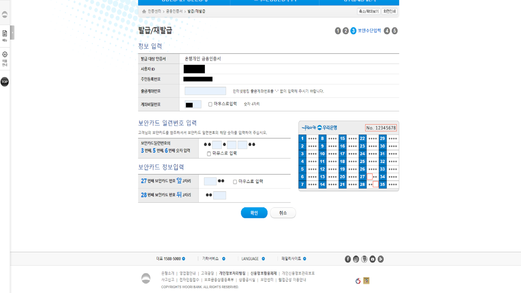Enable 마우스로입력 for the account password

pos(210,104)
